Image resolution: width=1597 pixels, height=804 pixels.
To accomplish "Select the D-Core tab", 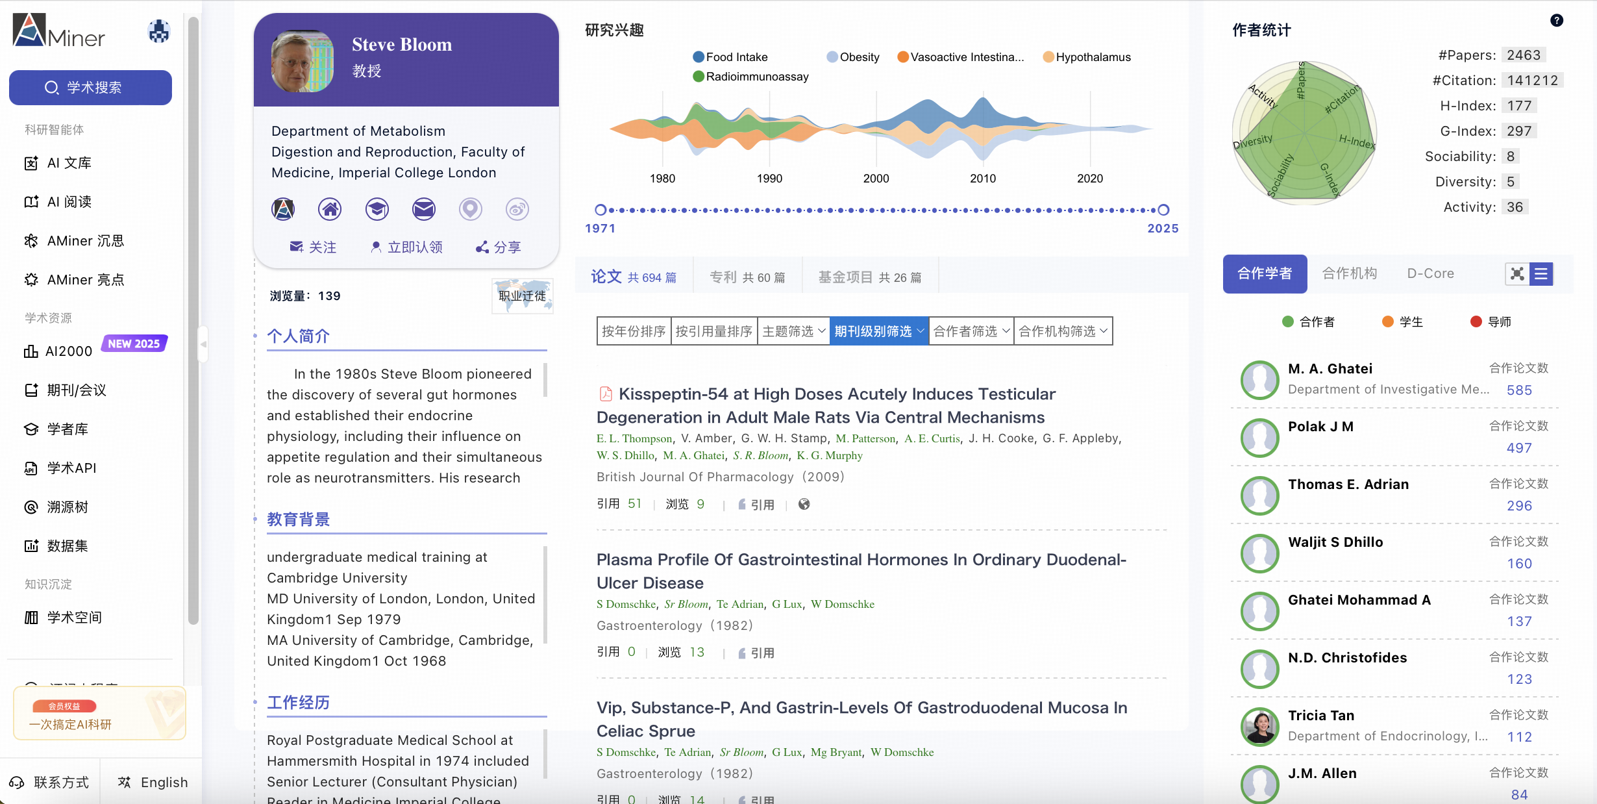I will click(x=1430, y=273).
